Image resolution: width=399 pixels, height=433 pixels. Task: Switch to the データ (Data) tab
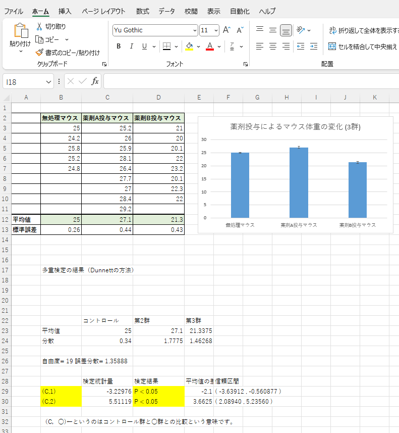(166, 11)
